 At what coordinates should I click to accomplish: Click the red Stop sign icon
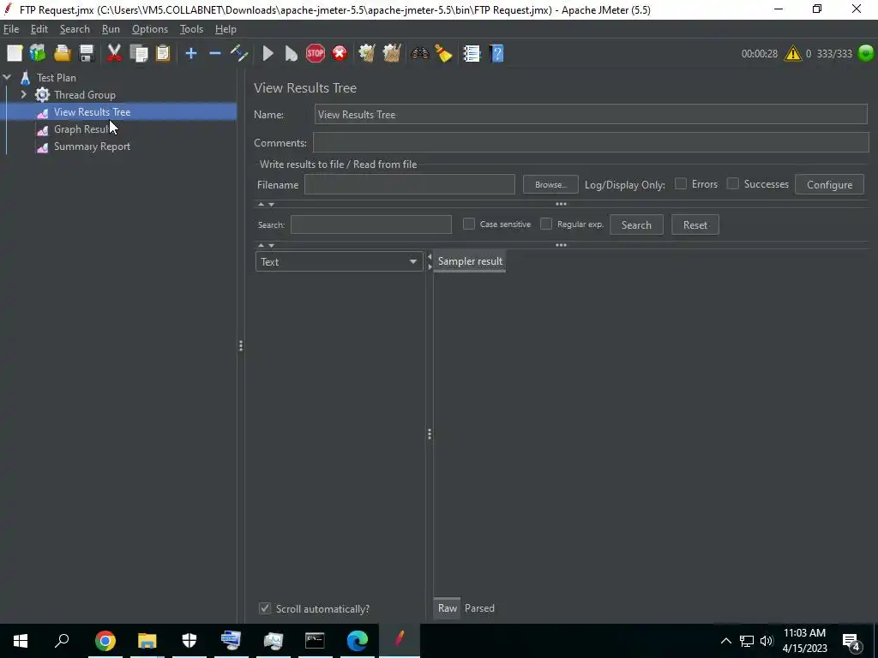pyautogui.click(x=316, y=53)
